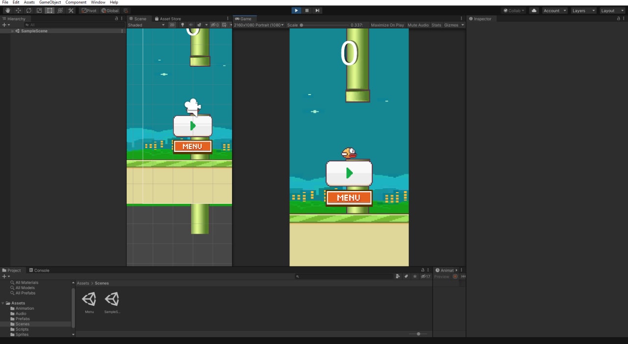Click SampleScene row options icon
This screenshot has width=628, height=344.
[122, 31]
